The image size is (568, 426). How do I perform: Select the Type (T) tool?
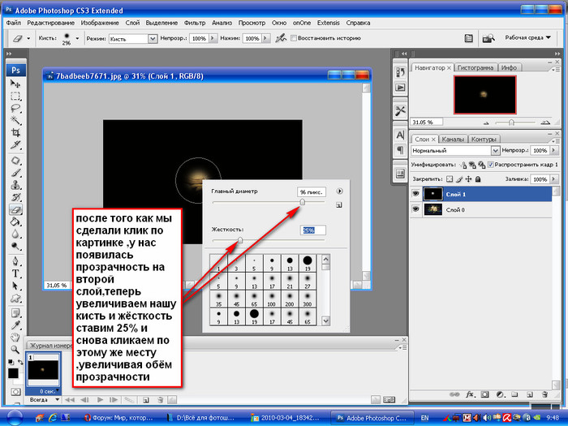(x=15, y=273)
